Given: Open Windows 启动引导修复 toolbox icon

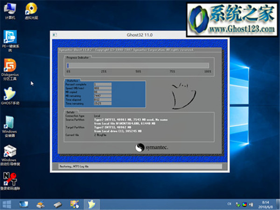Looking at the screenshot, I should (10, 156).
